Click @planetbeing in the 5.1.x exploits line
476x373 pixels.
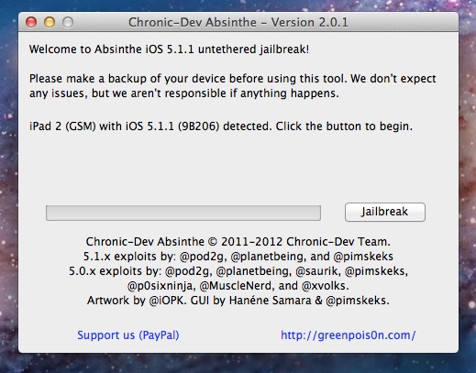(268, 257)
